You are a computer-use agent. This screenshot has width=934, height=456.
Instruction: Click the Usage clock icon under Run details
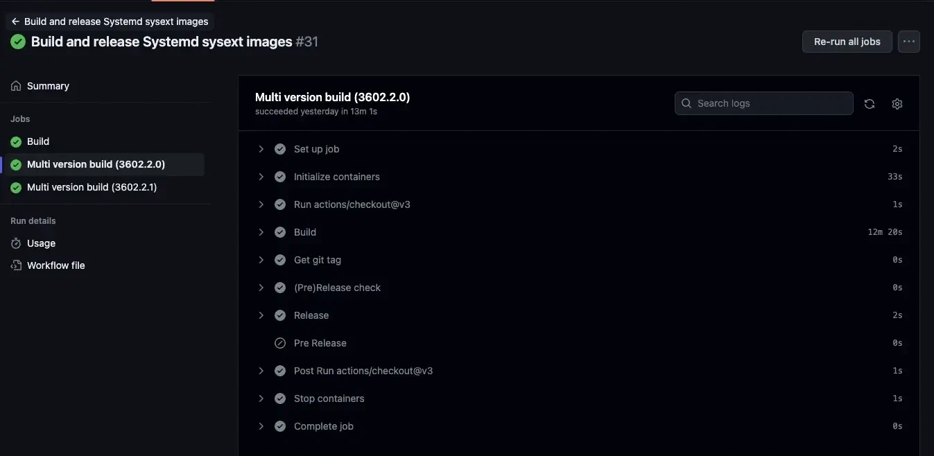tap(15, 243)
